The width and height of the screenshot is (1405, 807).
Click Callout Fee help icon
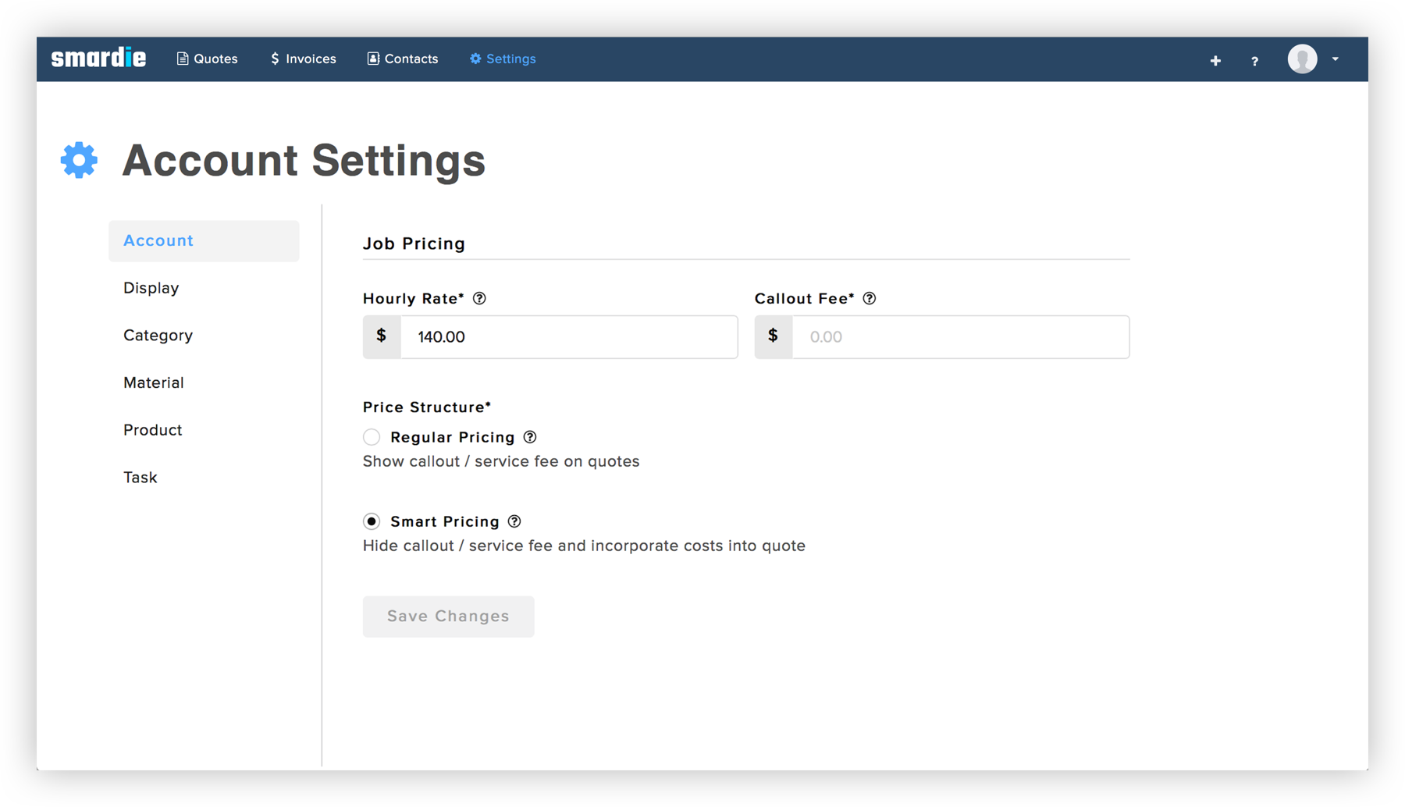(870, 299)
